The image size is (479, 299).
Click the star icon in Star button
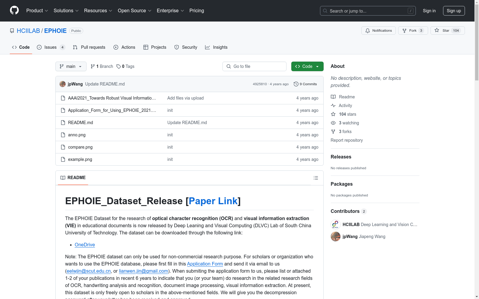point(437,30)
